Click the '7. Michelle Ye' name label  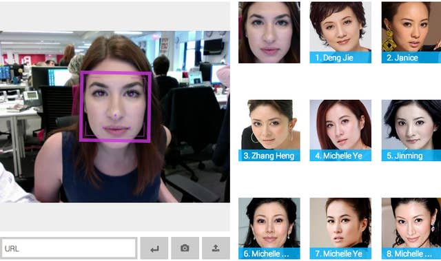pyautogui.click(x=338, y=253)
